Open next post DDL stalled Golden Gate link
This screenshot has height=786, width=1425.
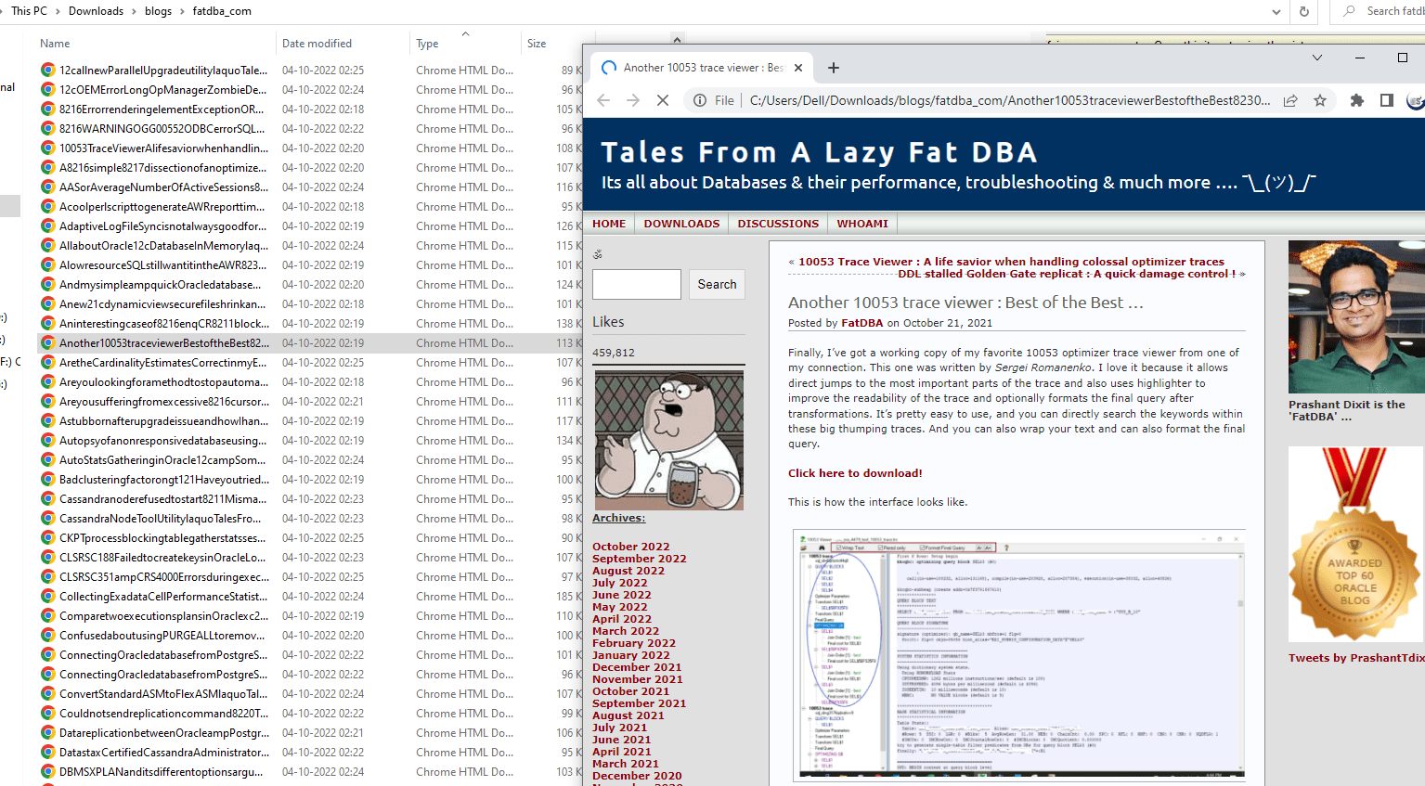pos(1067,274)
